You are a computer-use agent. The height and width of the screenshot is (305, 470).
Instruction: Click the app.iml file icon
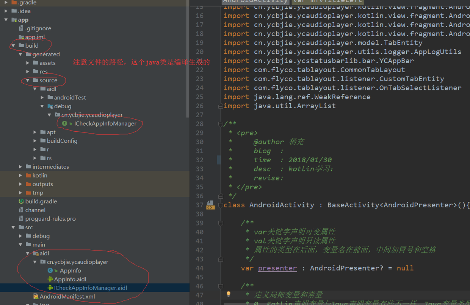click(21, 37)
